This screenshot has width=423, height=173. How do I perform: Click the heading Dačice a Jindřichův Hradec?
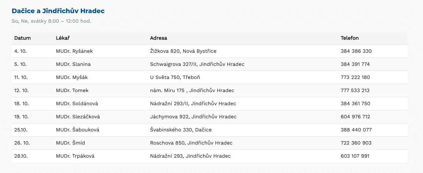[58, 11]
